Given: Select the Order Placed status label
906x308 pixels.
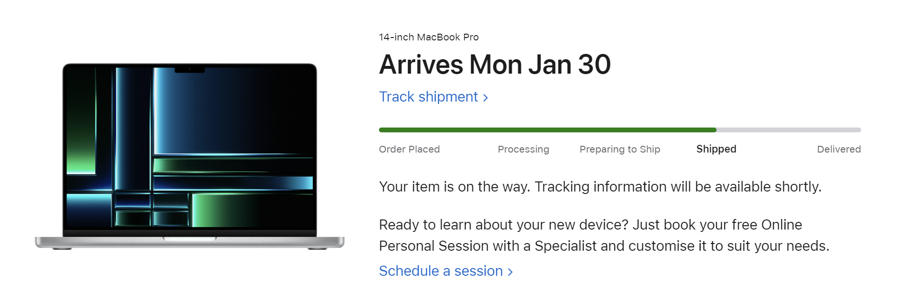Looking at the screenshot, I should 409,149.
